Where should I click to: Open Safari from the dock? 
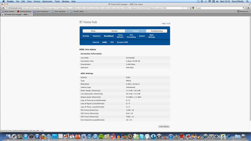point(49,136)
